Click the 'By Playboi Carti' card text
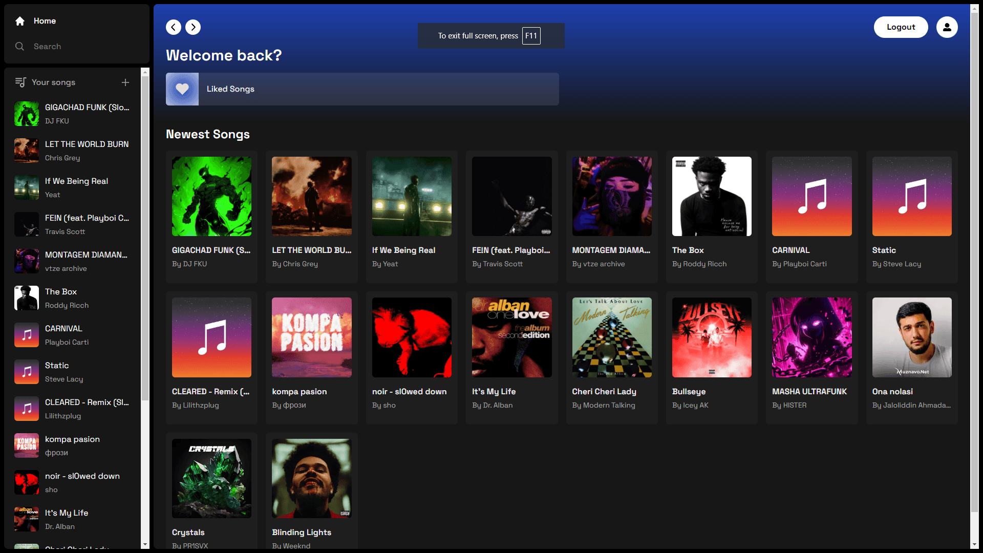 [x=799, y=264]
